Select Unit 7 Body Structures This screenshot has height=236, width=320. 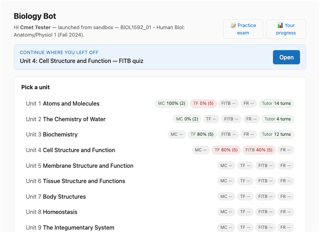point(56,197)
